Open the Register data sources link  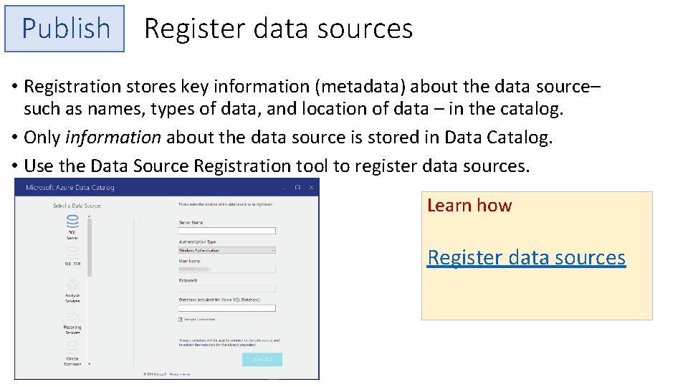click(527, 257)
